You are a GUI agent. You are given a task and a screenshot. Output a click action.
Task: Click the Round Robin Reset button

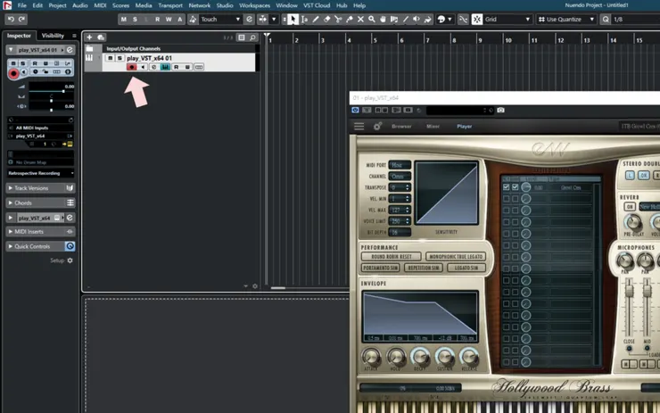(391, 257)
